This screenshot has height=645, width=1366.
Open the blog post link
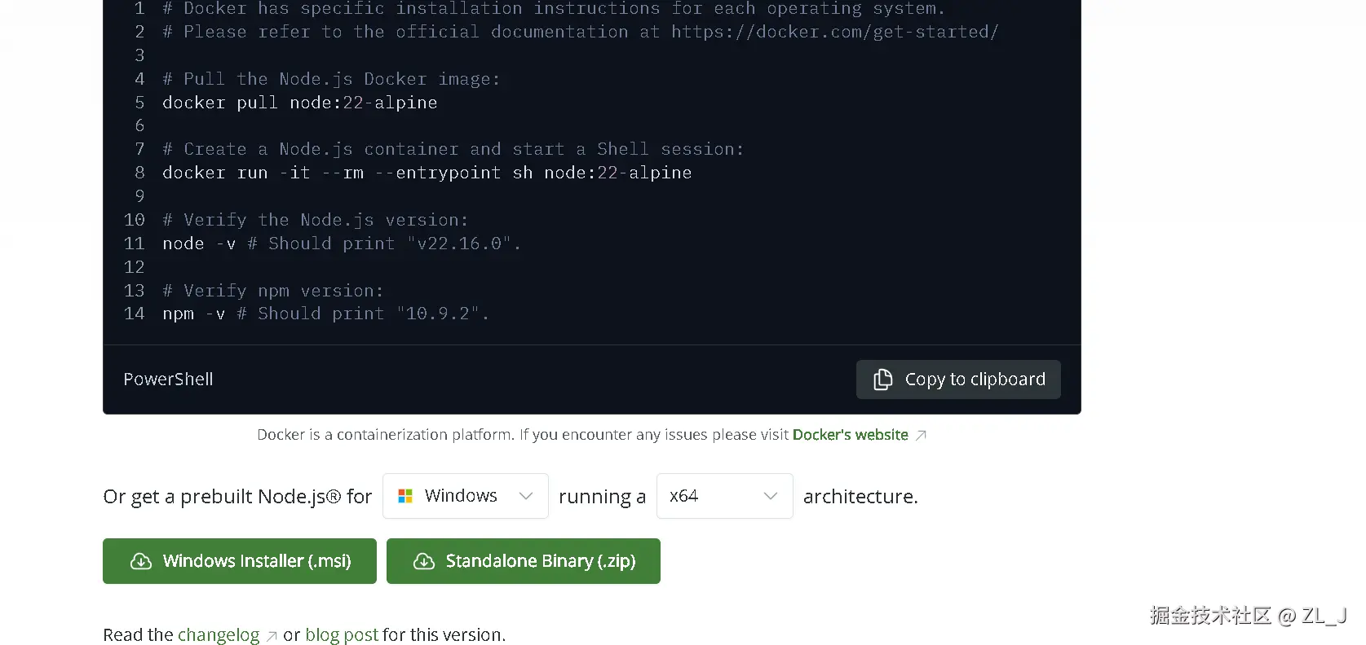point(342,634)
